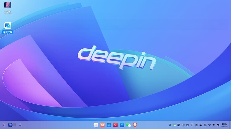Viewport: 231px width, 129px height.
Task: Open the calendar tray icon
Action: [179, 125]
